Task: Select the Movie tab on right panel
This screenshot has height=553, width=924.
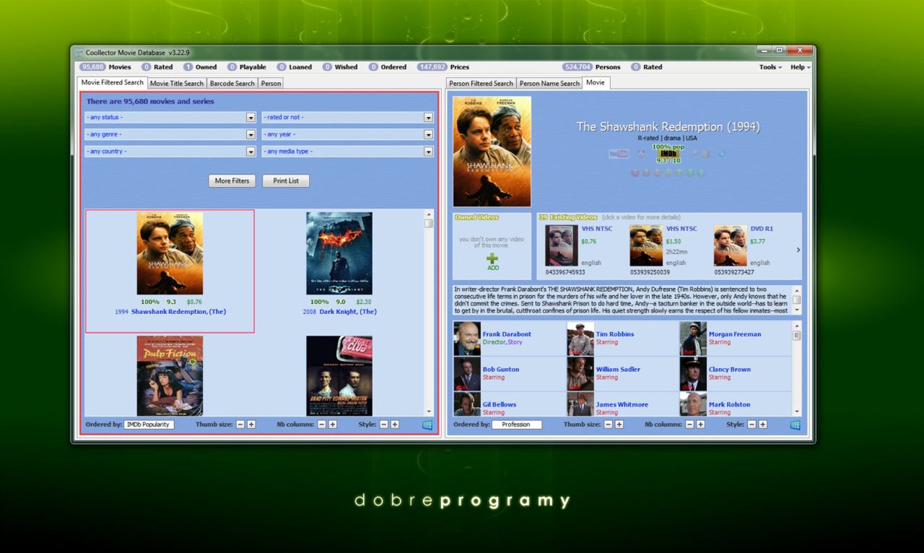Action: [596, 82]
